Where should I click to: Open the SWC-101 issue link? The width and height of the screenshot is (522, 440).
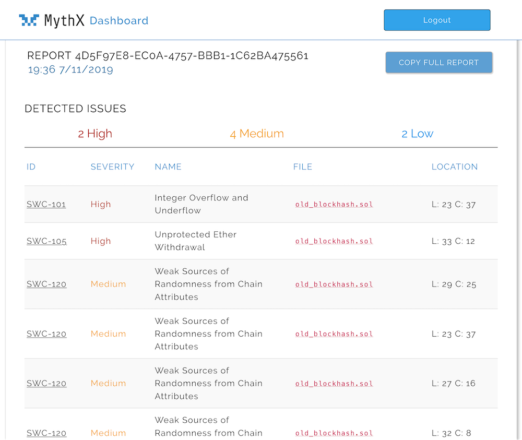(46, 205)
